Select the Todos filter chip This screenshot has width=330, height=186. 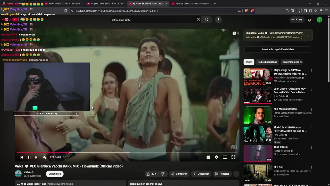(249, 62)
